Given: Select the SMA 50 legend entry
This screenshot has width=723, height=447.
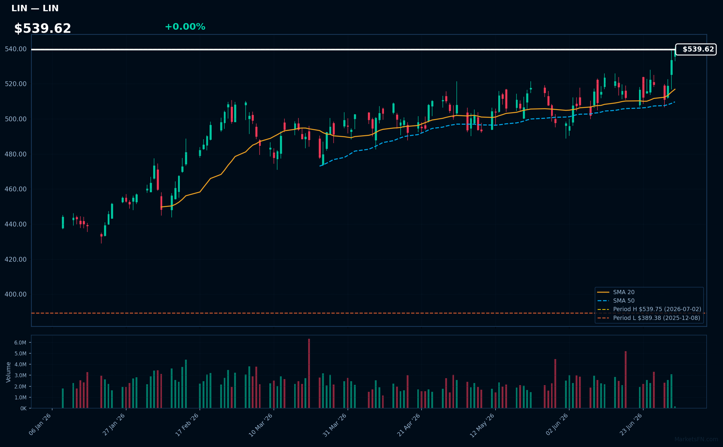Looking at the screenshot, I should click(x=616, y=301).
